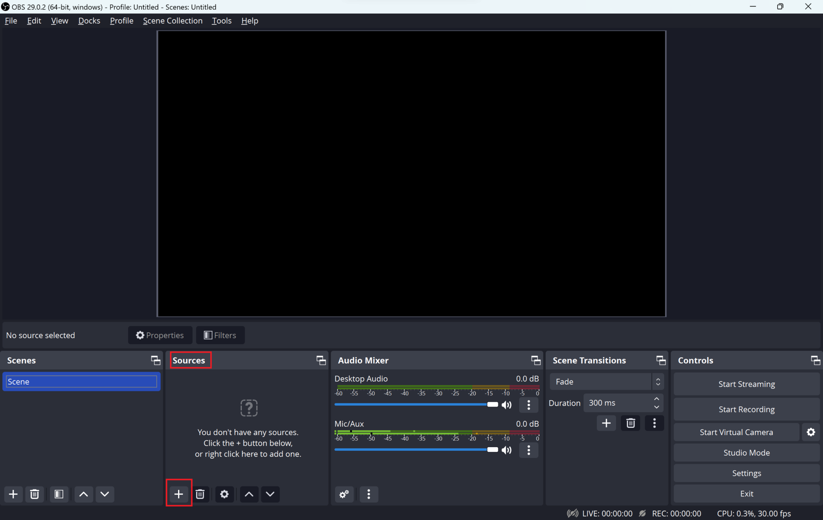Click the add source button in Sources panel
The image size is (823, 520).
(178, 493)
